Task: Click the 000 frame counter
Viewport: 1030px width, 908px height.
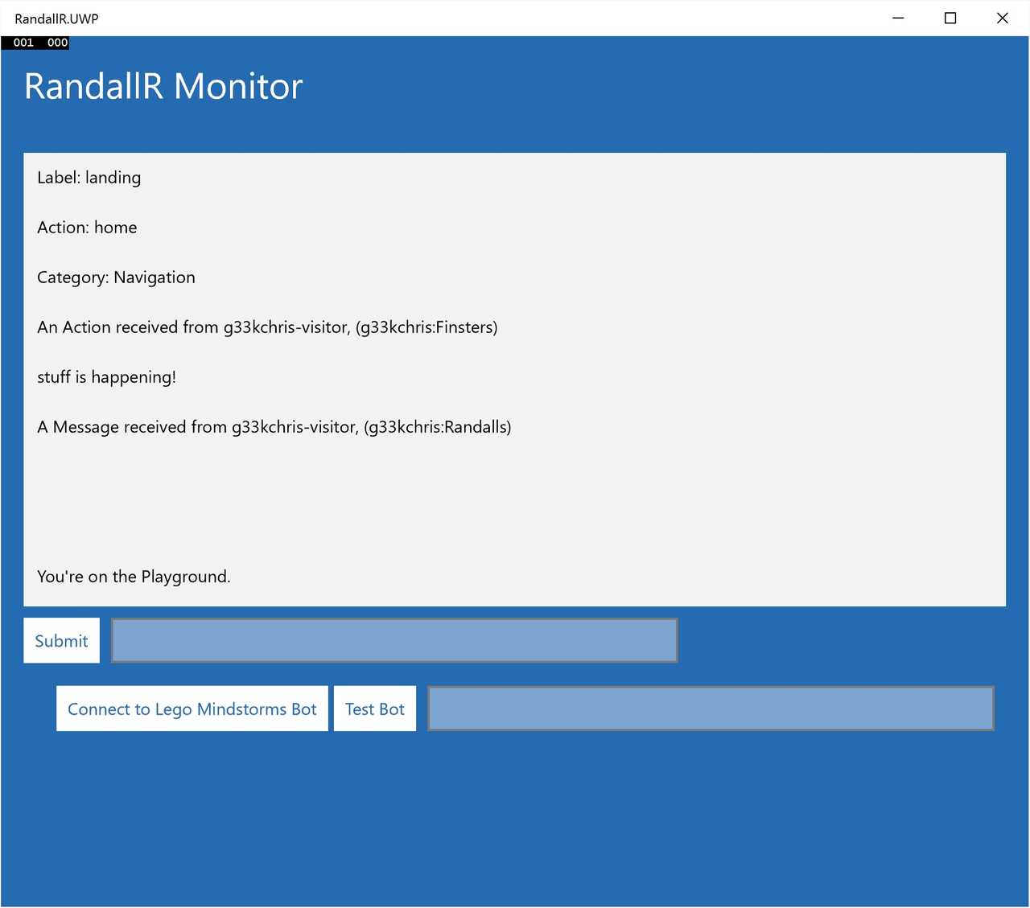Action: (x=56, y=43)
